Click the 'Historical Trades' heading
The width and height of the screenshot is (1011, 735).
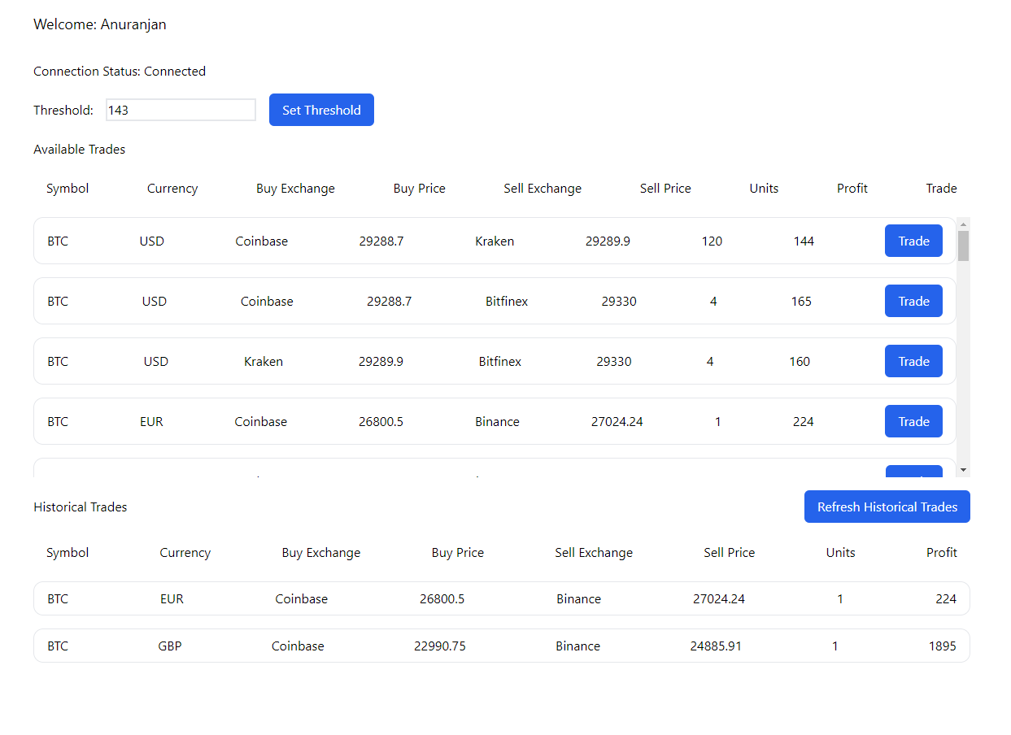pyautogui.click(x=81, y=507)
